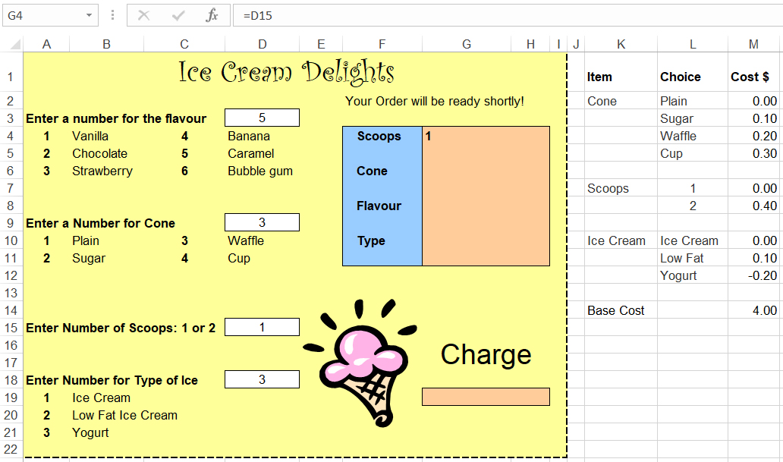The height and width of the screenshot is (462, 783).
Task: Click the formula bar containing =D15
Action: tap(508, 15)
